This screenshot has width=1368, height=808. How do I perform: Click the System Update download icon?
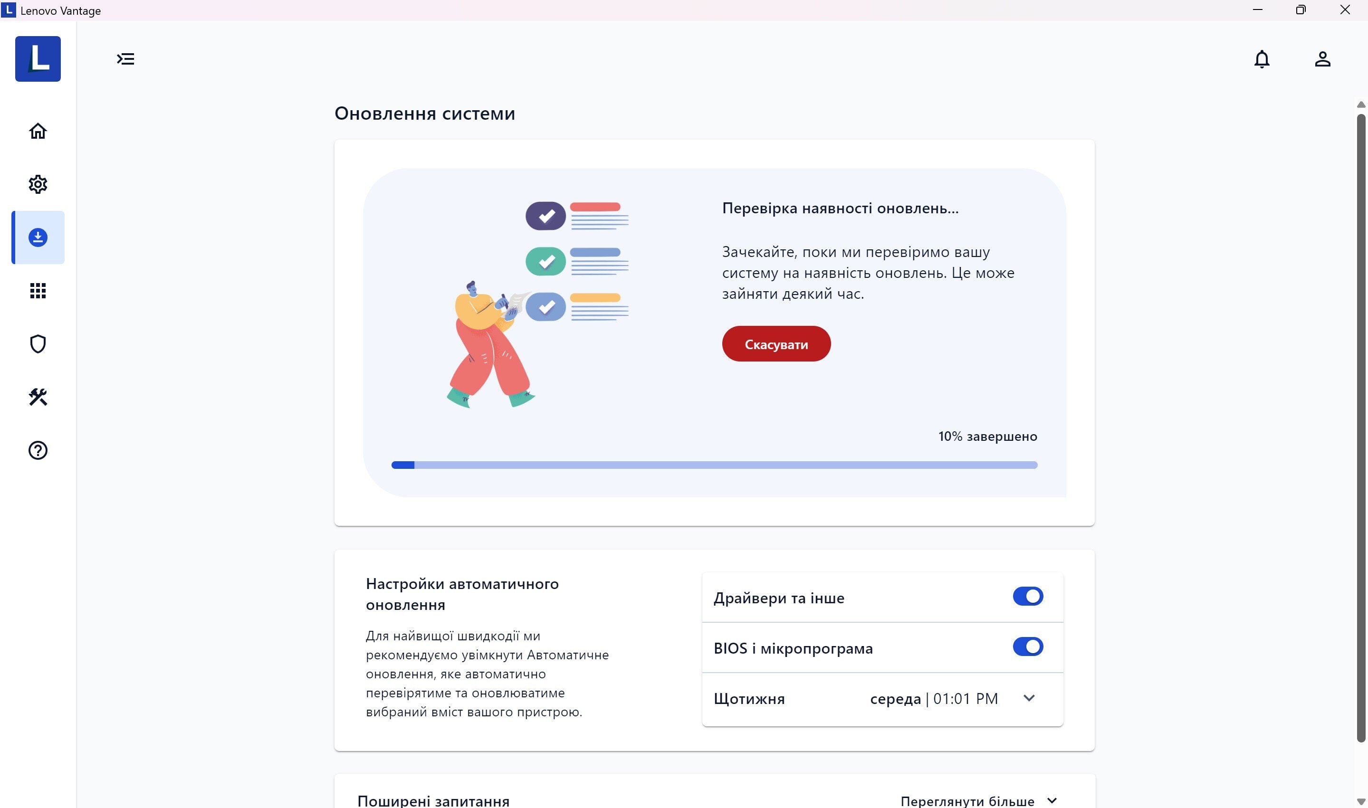(38, 237)
